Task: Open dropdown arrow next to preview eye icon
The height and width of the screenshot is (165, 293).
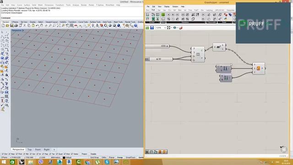Action: pos(178,28)
